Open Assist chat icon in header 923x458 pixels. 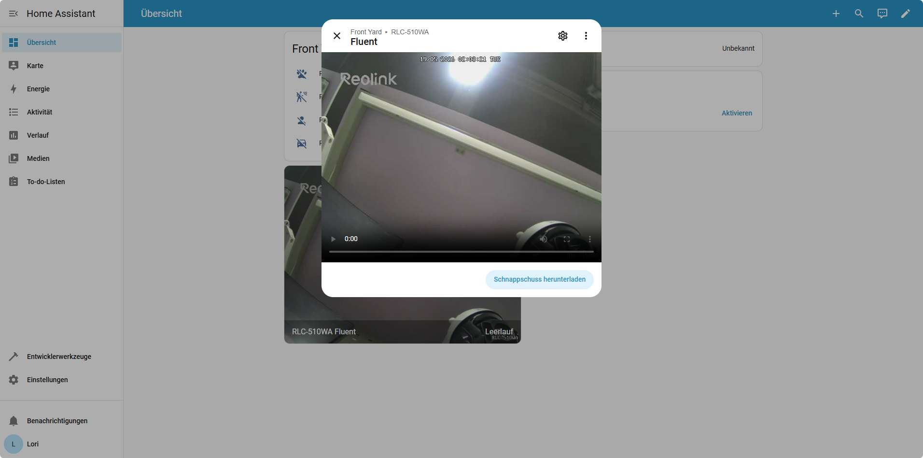click(x=882, y=14)
